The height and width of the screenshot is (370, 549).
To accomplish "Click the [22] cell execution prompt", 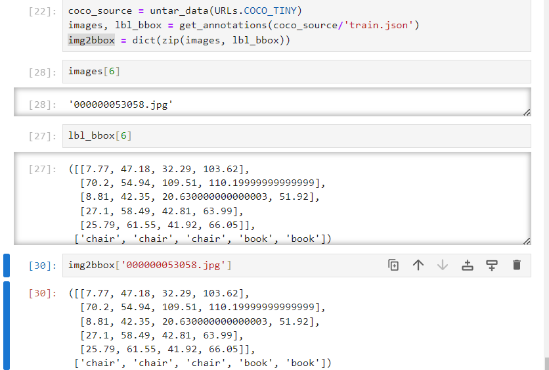I will (43, 11).
